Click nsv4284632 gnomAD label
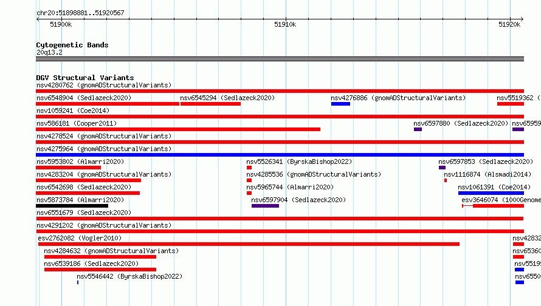The height and width of the screenshot is (306, 541). (x=111, y=251)
